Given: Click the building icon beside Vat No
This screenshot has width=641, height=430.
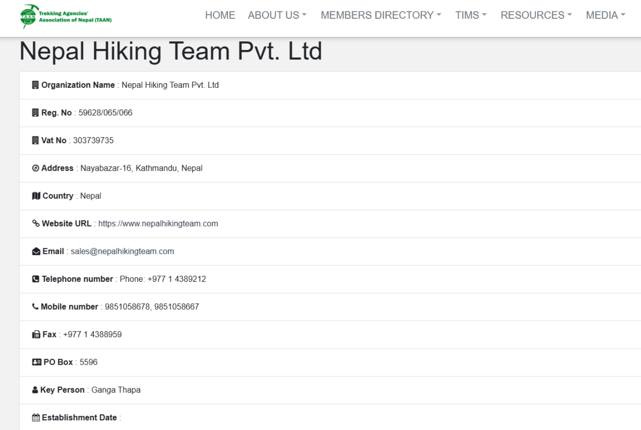Looking at the screenshot, I should 35,140.
